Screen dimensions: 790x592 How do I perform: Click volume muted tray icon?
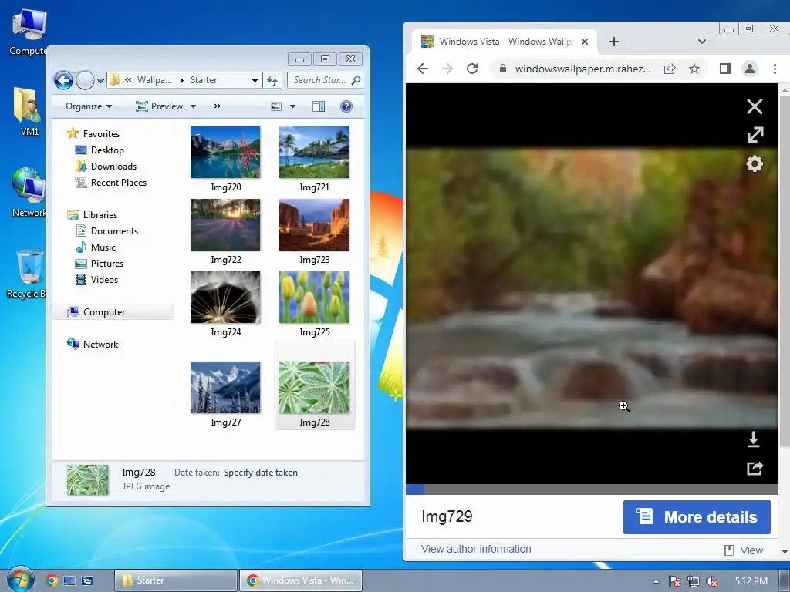711,581
